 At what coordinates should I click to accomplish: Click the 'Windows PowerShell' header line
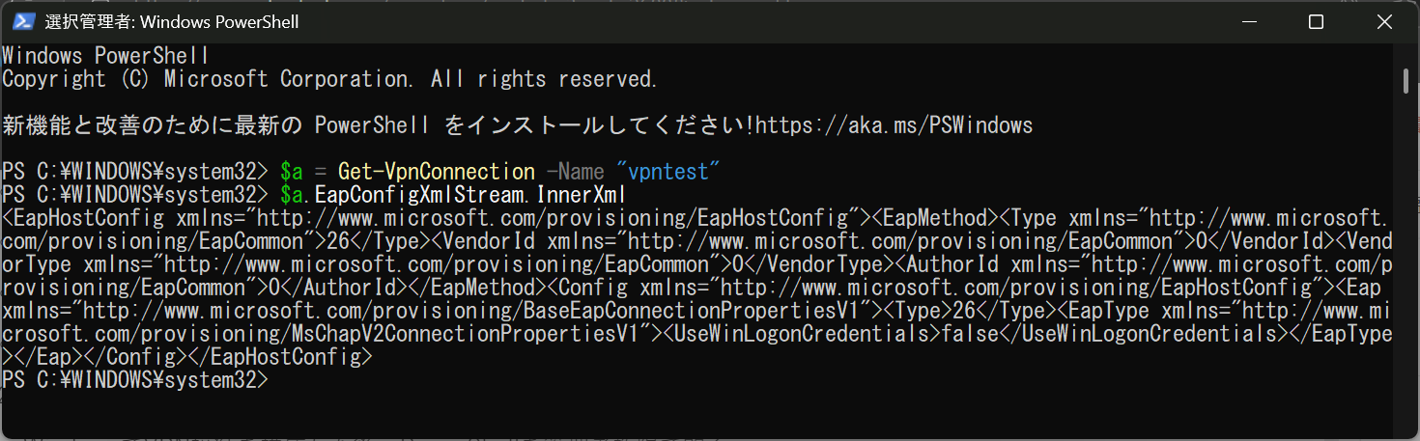pyautogui.click(x=106, y=56)
